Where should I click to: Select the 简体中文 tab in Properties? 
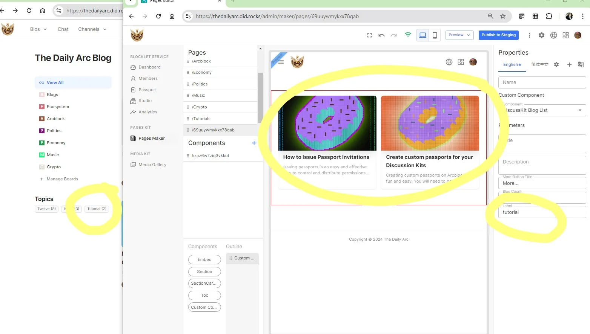[x=540, y=65]
